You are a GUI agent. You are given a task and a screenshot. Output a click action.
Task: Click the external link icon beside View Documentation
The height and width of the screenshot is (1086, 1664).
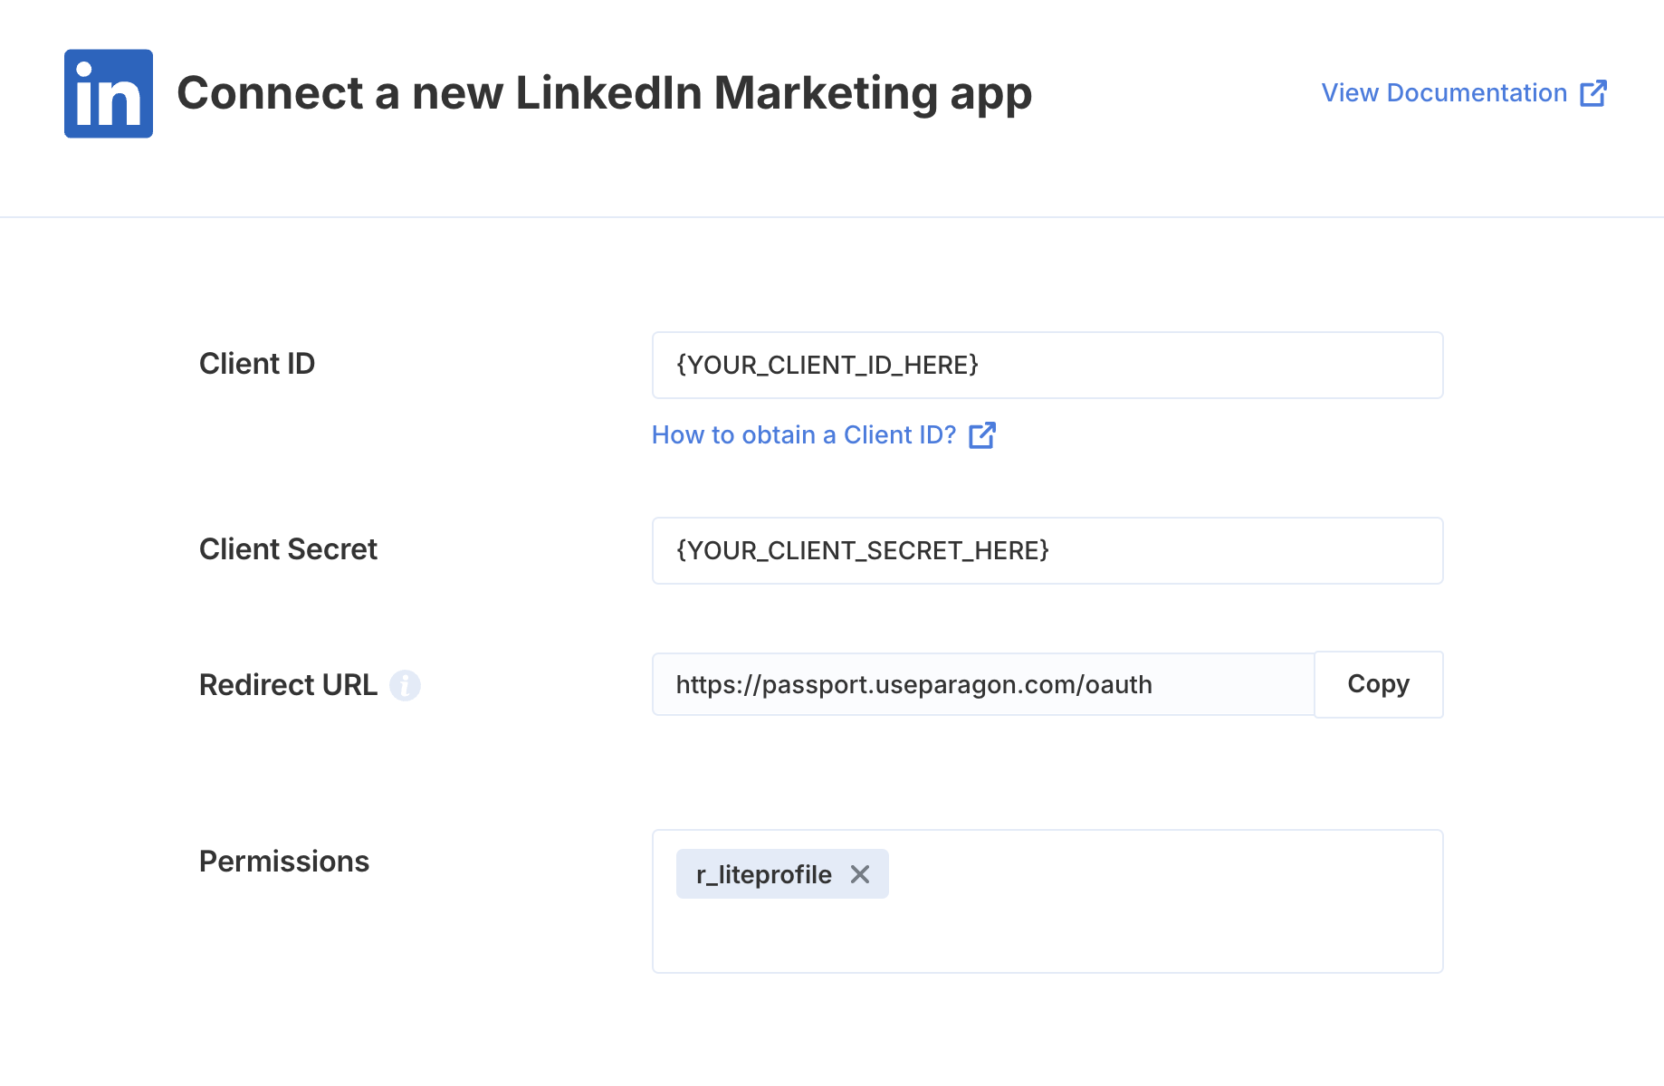1593,93
